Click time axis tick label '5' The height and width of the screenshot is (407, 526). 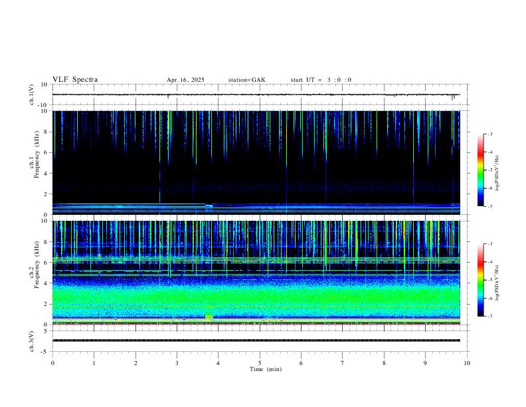click(260, 363)
